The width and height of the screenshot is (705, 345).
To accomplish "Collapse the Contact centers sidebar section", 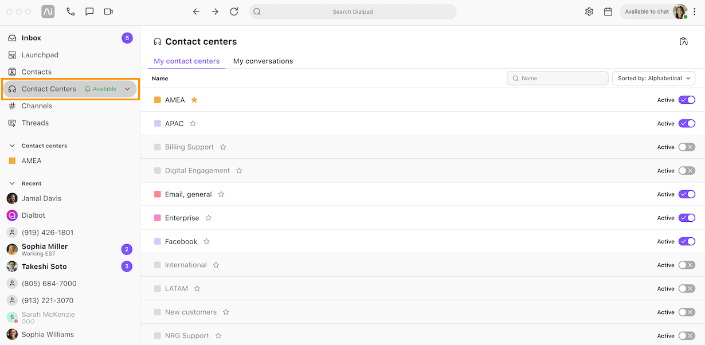I will click(12, 146).
